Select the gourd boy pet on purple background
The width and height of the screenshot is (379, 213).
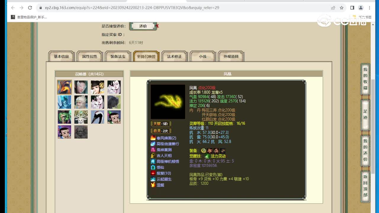[64, 132]
